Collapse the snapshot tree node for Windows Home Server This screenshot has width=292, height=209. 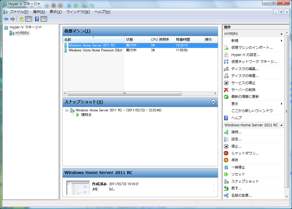click(x=67, y=110)
